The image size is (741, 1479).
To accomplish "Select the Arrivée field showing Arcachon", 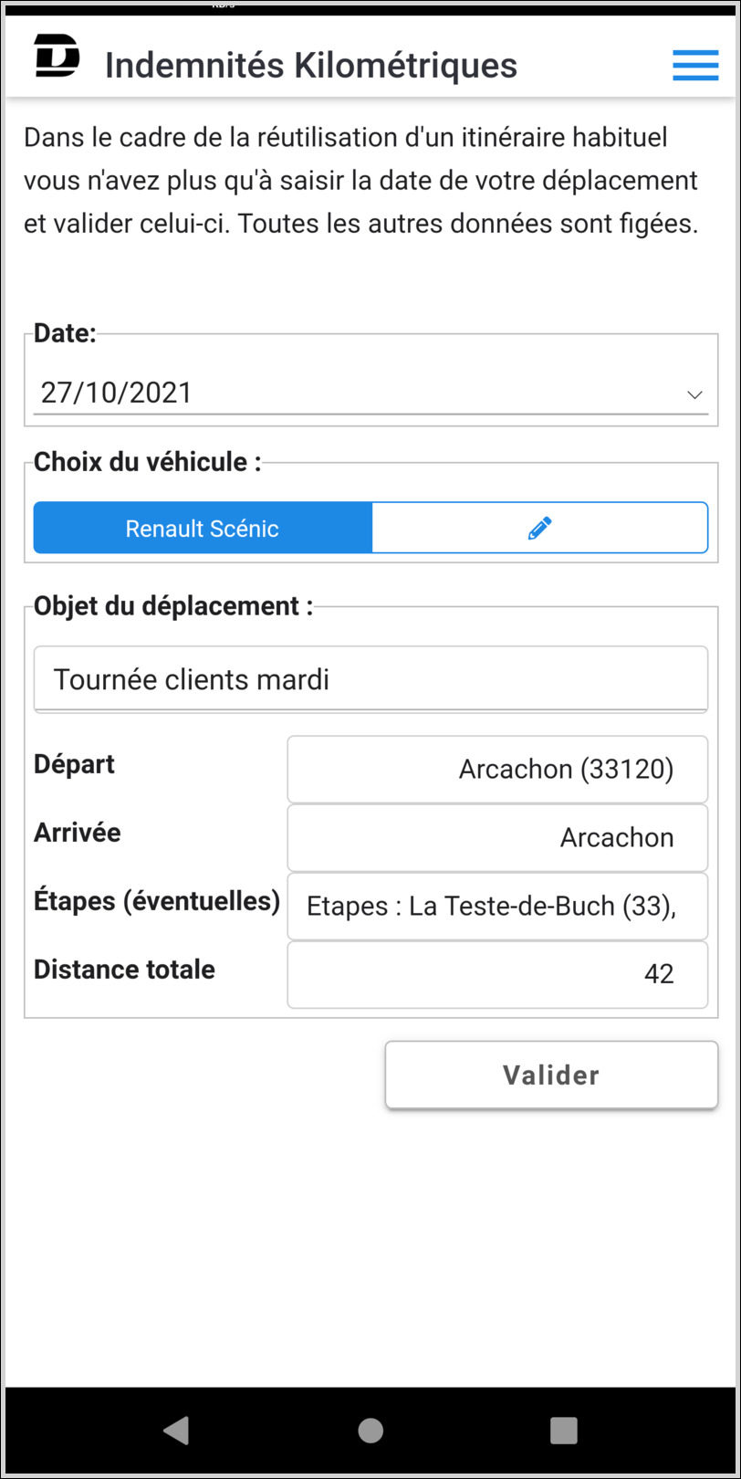I will tap(497, 837).
